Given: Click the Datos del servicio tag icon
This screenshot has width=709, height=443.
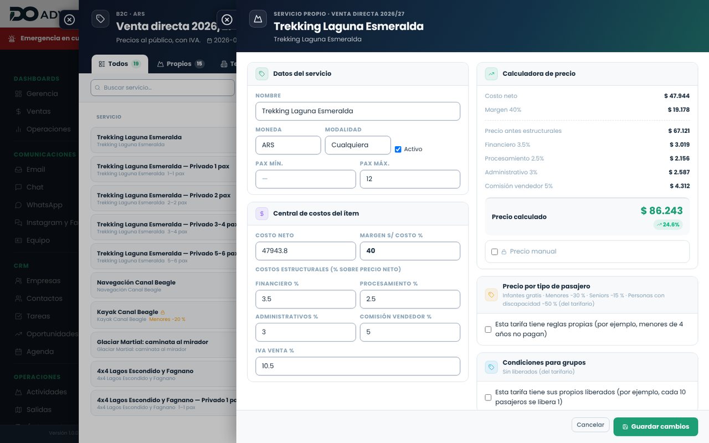Looking at the screenshot, I should tap(262, 74).
